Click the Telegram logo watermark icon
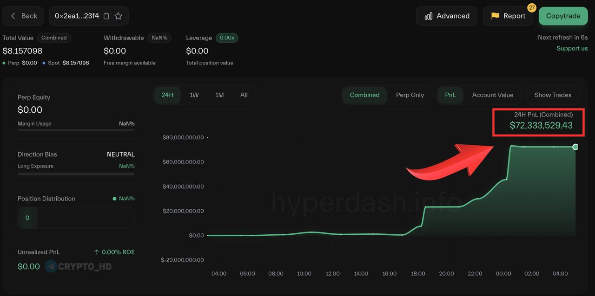The height and width of the screenshot is (296, 595). pyautogui.click(x=51, y=266)
